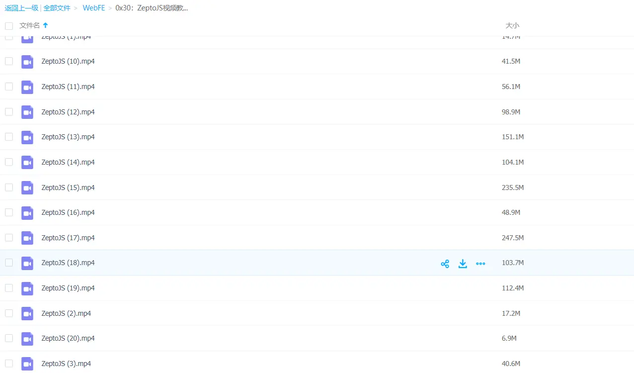Check the box for ZeptoJS (11).mp4
Screen dimensions: 634x373
click(x=9, y=87)
